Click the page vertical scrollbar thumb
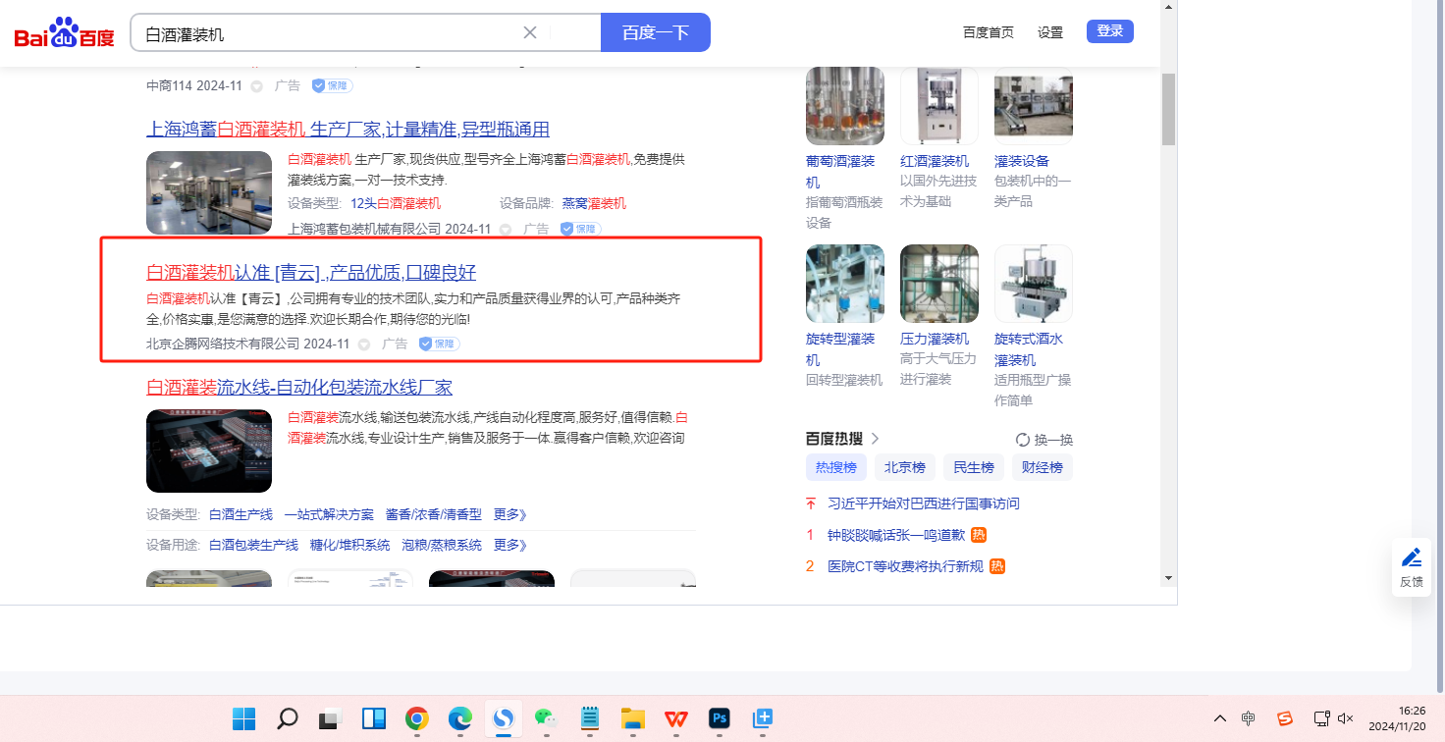 pos(1168,109)
